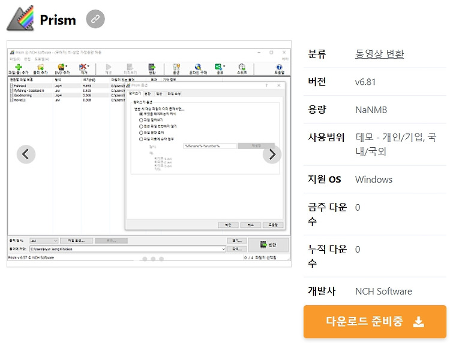The width and height of the screenshot is (450, 343).
Task: Click the green plus Add Files icon
Action: coord(19,67)
